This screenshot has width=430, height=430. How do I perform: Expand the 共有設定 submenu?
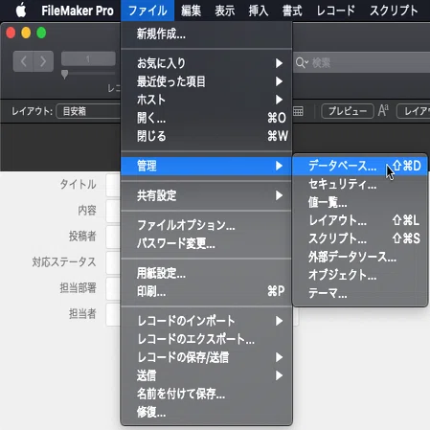[207, 195]
